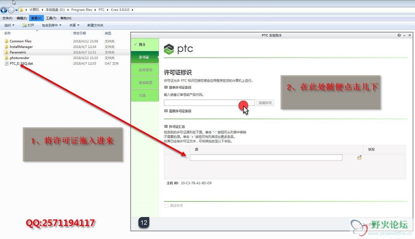Select the 简介 step in the installer sidebar
The width and height of the screenshot is (415, 239).
[x=145, y=45]
